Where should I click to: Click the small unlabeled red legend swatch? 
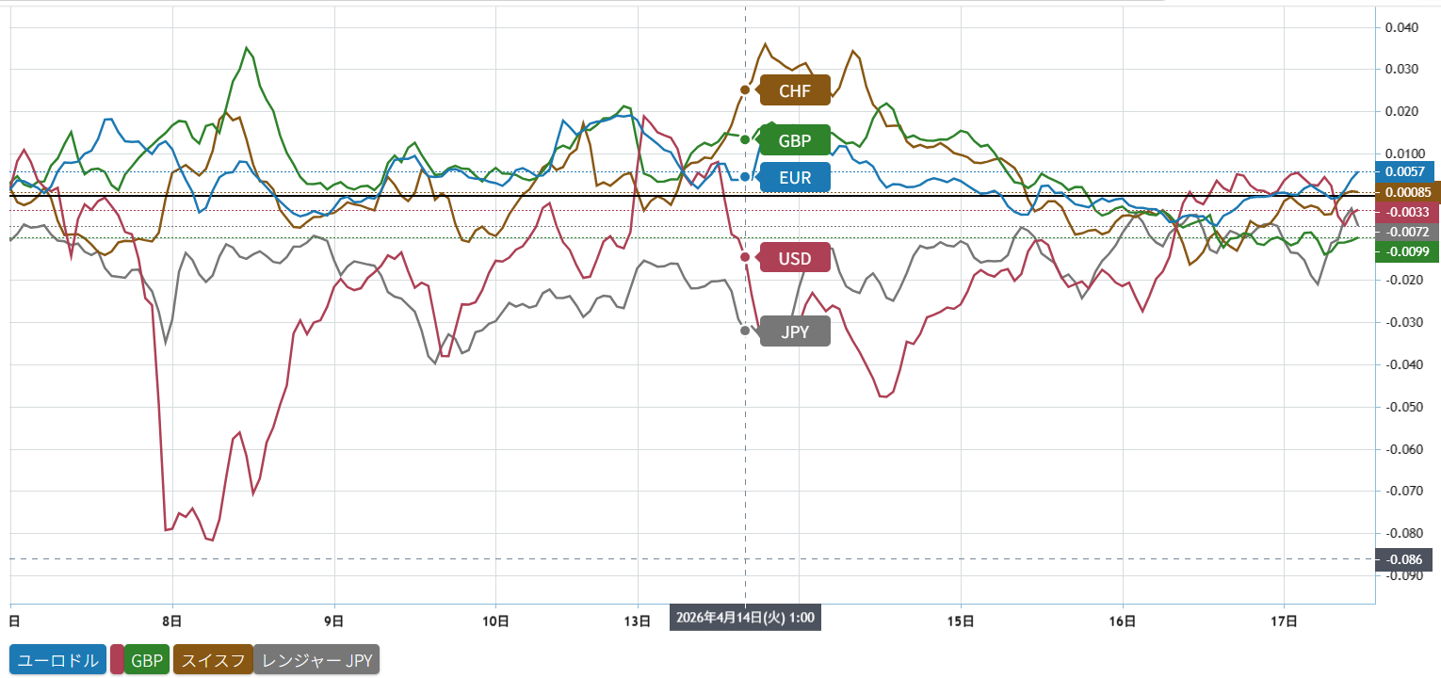117,660
